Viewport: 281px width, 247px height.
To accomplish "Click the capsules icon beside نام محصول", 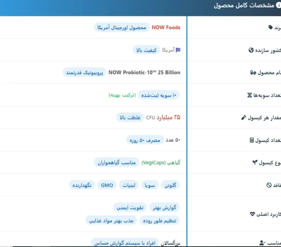I will pos(253,73).
